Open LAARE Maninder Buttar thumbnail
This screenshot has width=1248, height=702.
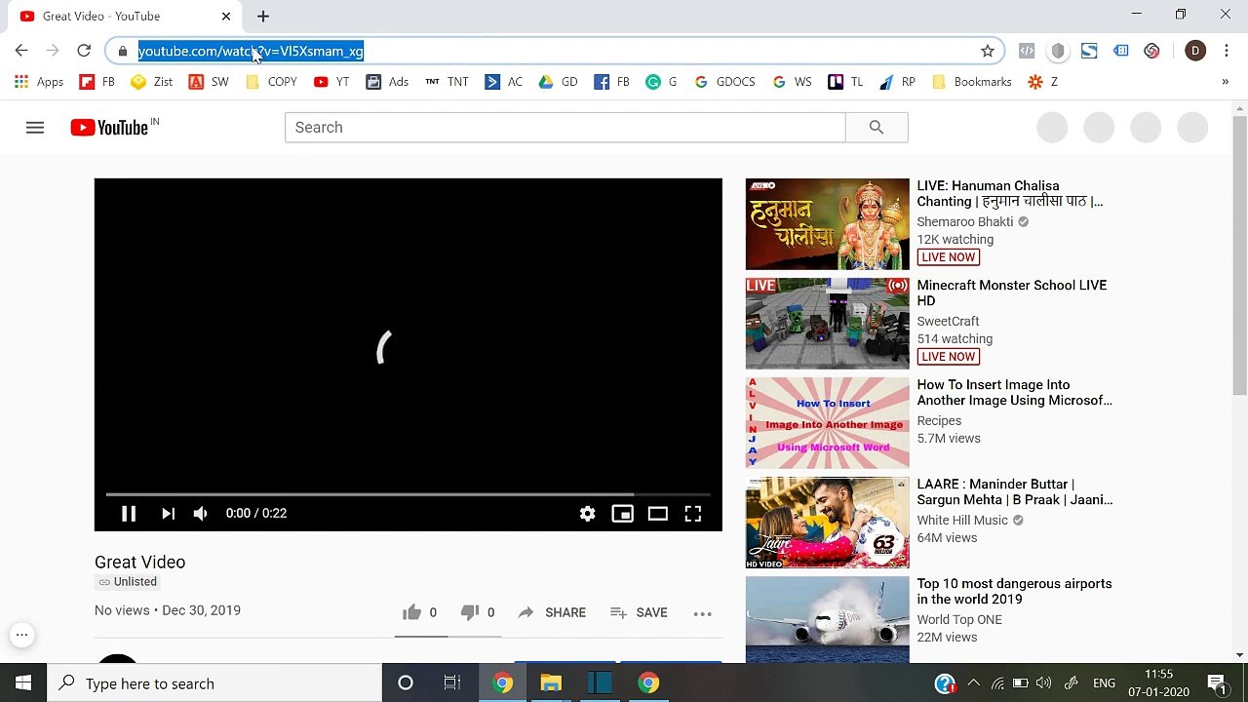point(827,523)
